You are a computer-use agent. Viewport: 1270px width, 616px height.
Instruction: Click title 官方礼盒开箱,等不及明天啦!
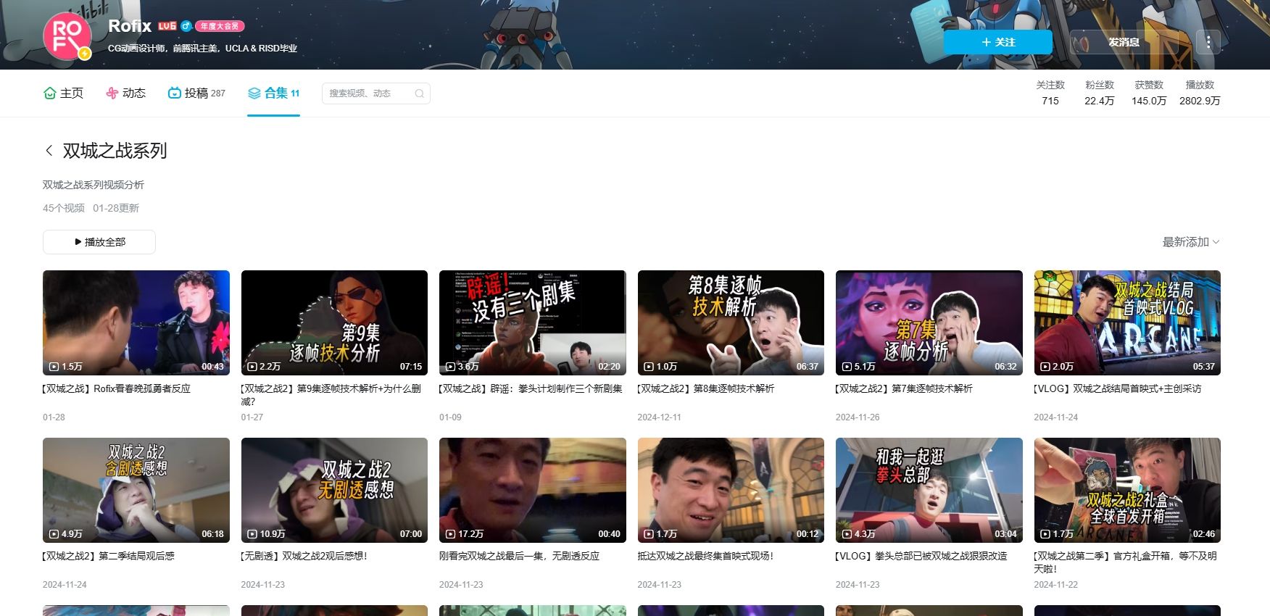click(1126, 562)
